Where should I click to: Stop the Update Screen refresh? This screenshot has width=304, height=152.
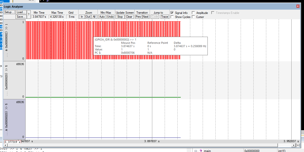120,16
